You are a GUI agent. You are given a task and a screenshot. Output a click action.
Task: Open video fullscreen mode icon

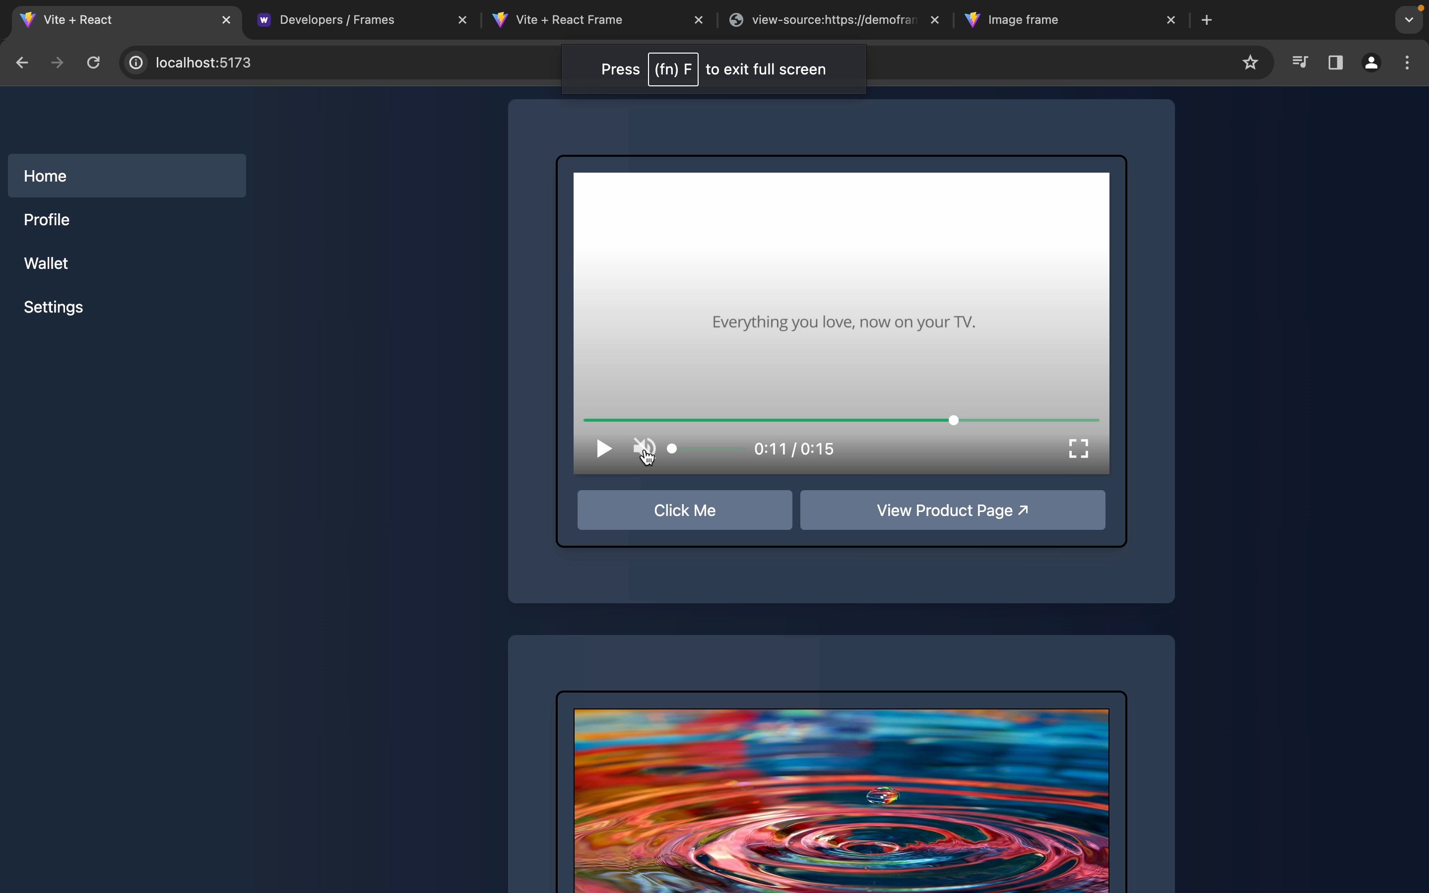(1079, 449)
